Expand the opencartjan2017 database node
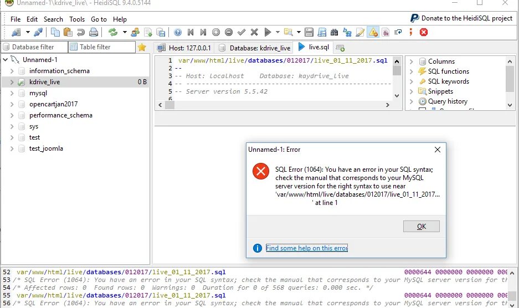This screenshot has width=519, height=308. click(x=12, y=104)
